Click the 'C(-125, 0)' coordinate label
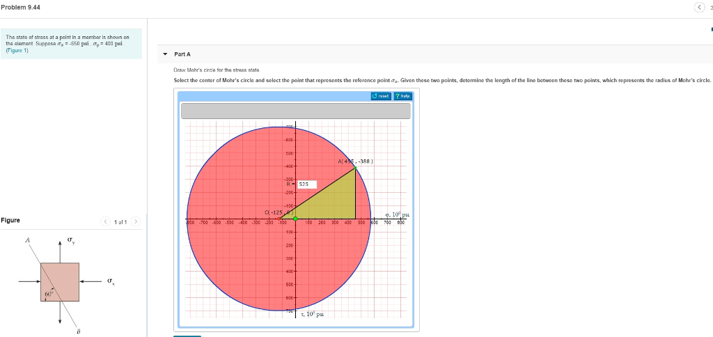713x337 pixels. pyautogui.click(x=280, y=212)
